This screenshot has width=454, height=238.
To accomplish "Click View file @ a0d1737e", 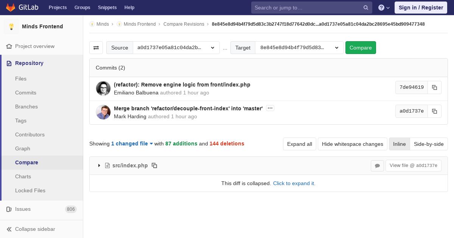I will click(414, 165).
